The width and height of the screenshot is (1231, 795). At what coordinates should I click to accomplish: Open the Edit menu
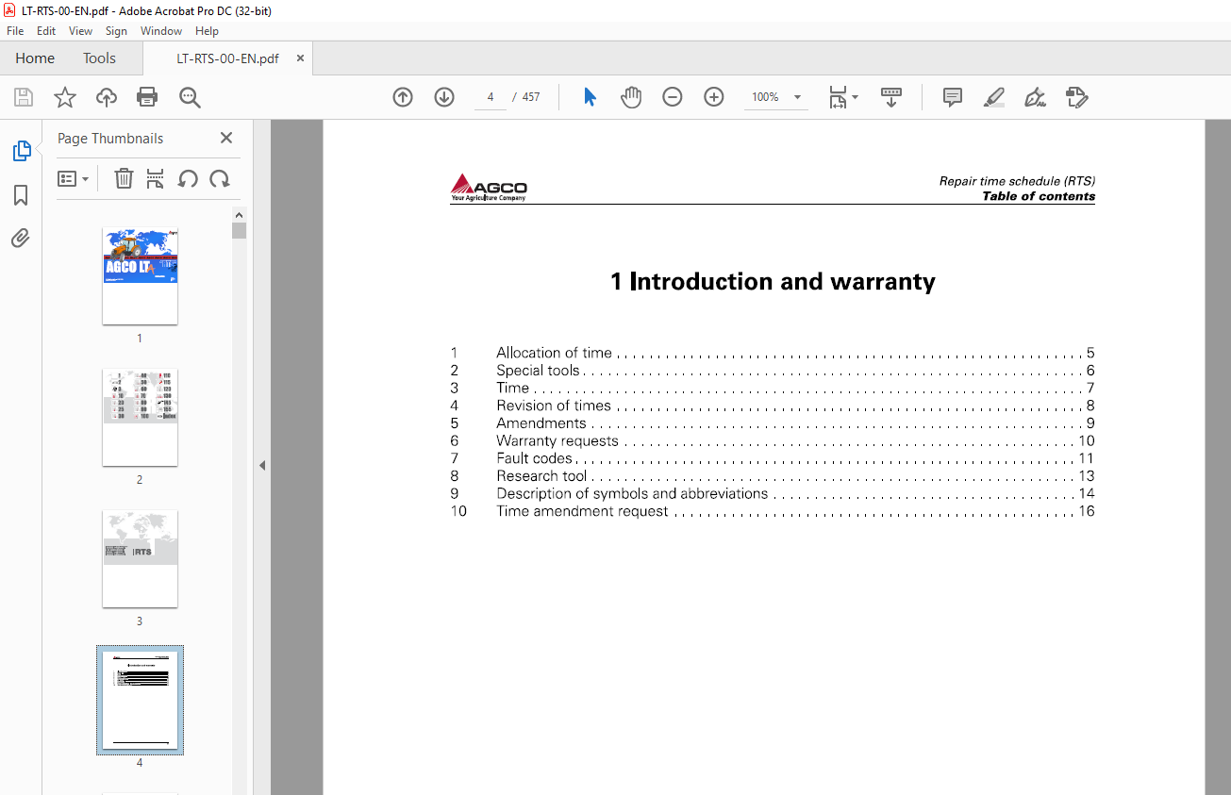click(46, 31)
